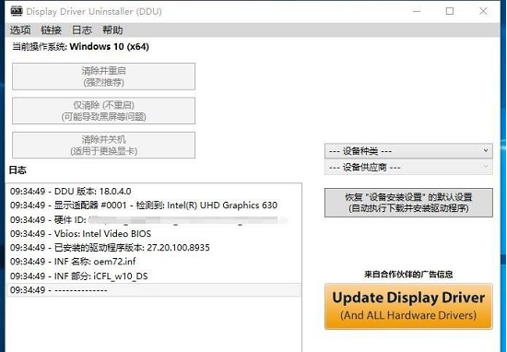This screenshot has width=507, height=352.
Task: Open the 日志 menu
Action: [82, 30]
